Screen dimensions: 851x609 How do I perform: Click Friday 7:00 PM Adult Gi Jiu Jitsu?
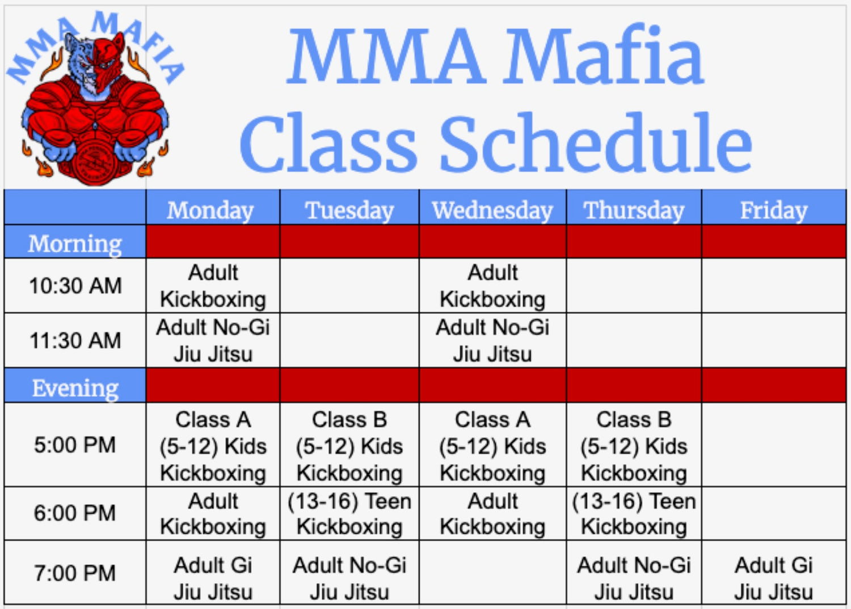click(x=774, y=578)
